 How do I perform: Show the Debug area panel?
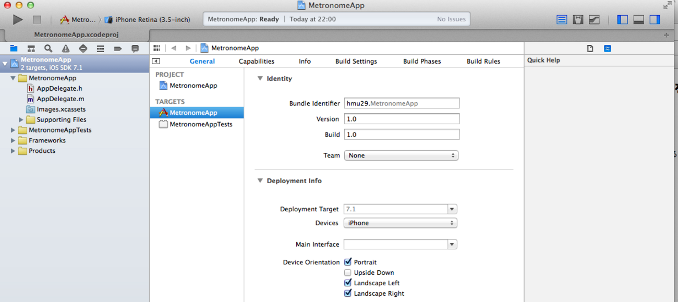[x=638, y=20]
